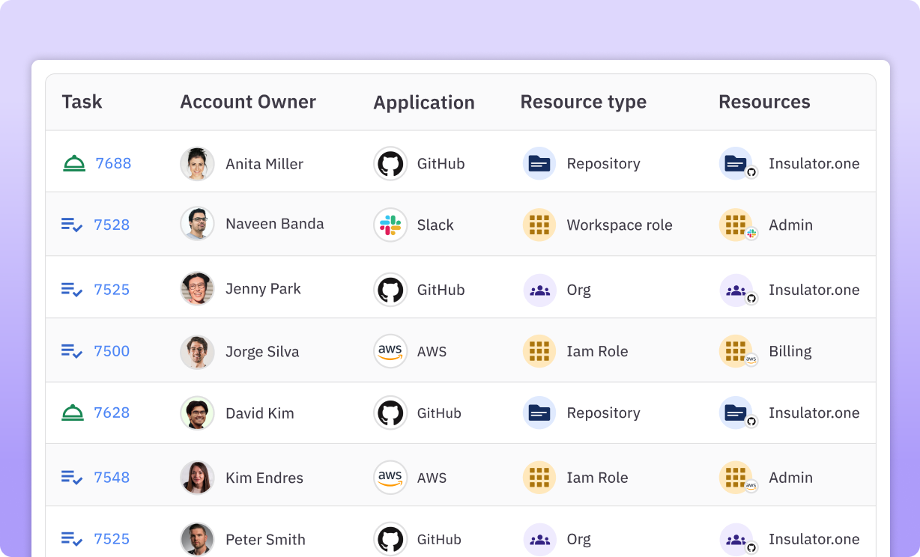Click the Billing resource icon
Screen dimensions: 920x557
tap(736, 351)
